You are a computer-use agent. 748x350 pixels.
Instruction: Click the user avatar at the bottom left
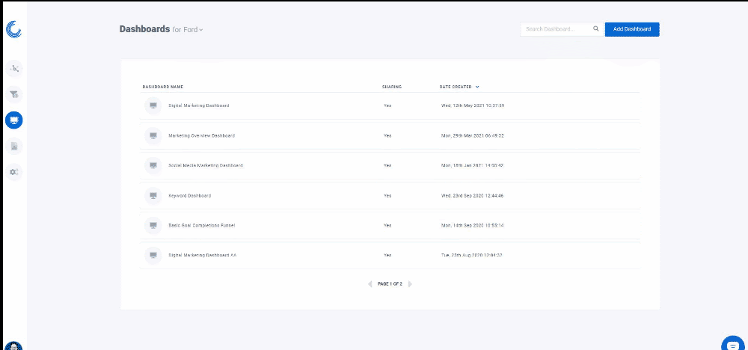[x=13, y=346]
